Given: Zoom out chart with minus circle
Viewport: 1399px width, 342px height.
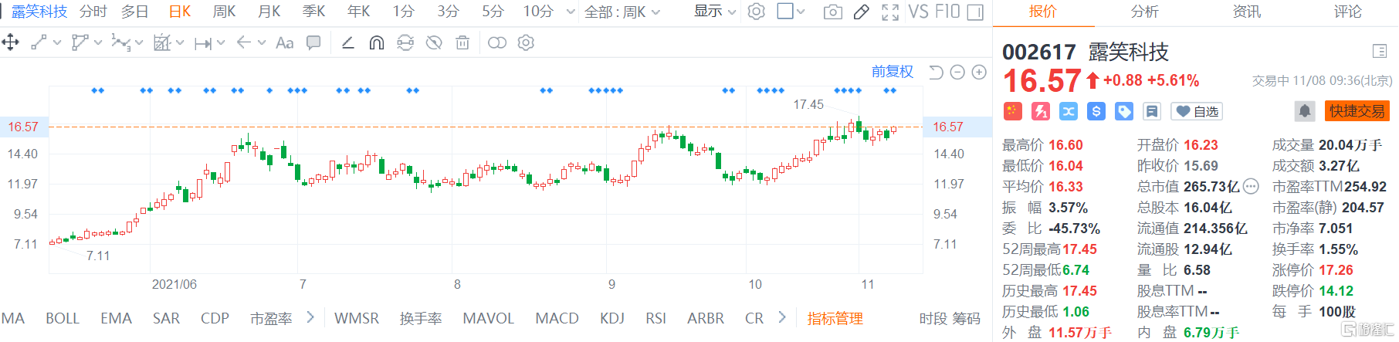Looking at the screenshot, I should [957, 72].
